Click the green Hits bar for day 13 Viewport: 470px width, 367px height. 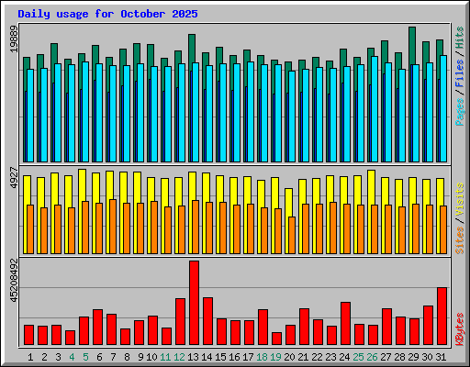coord(192,49)
